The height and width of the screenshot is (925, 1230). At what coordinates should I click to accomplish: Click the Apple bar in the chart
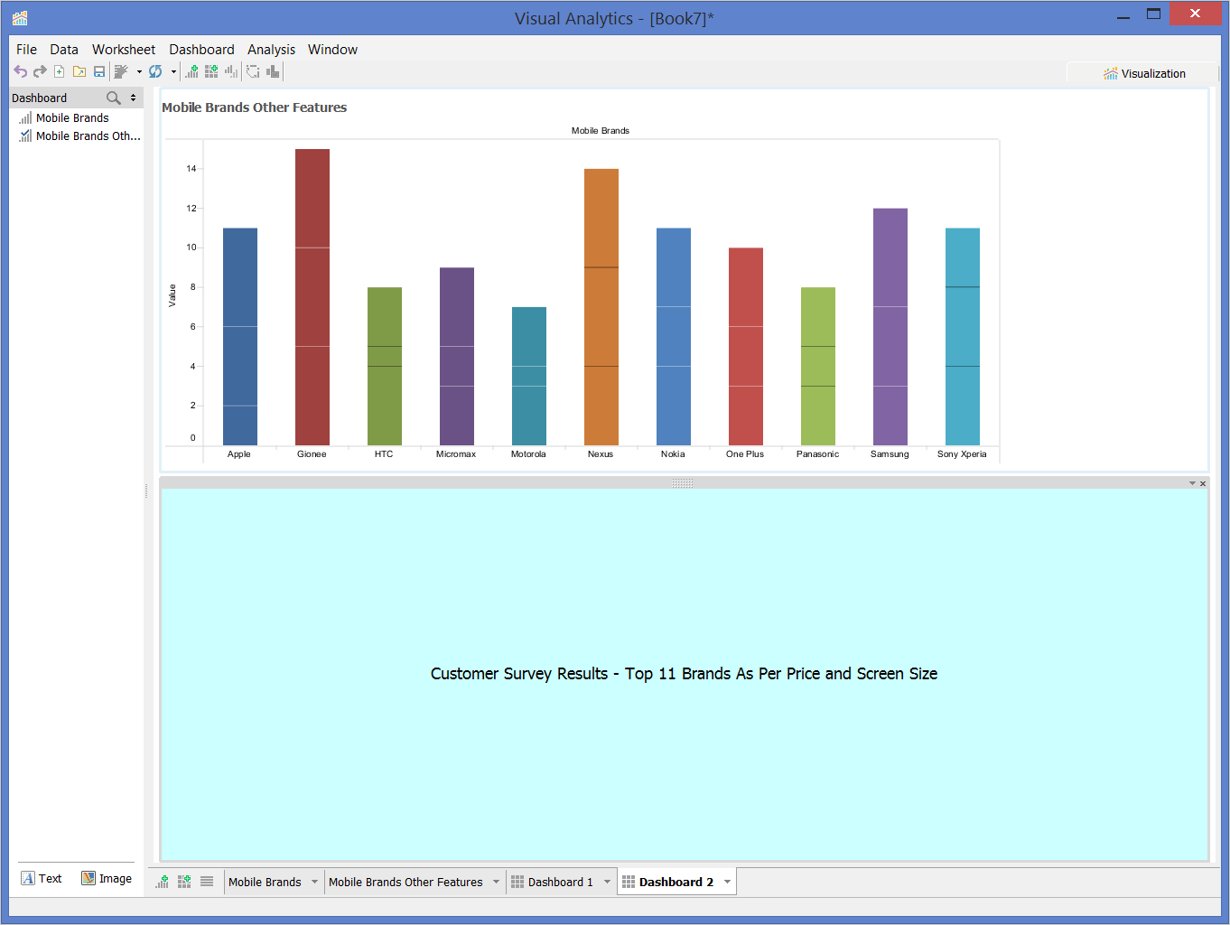click(x=240, y=336)
